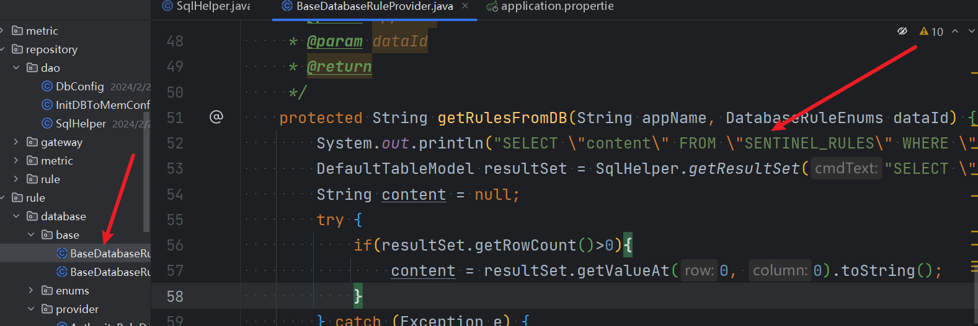978x326 pixels.
Task: Collapse the database folder
Action: (16, 217)
